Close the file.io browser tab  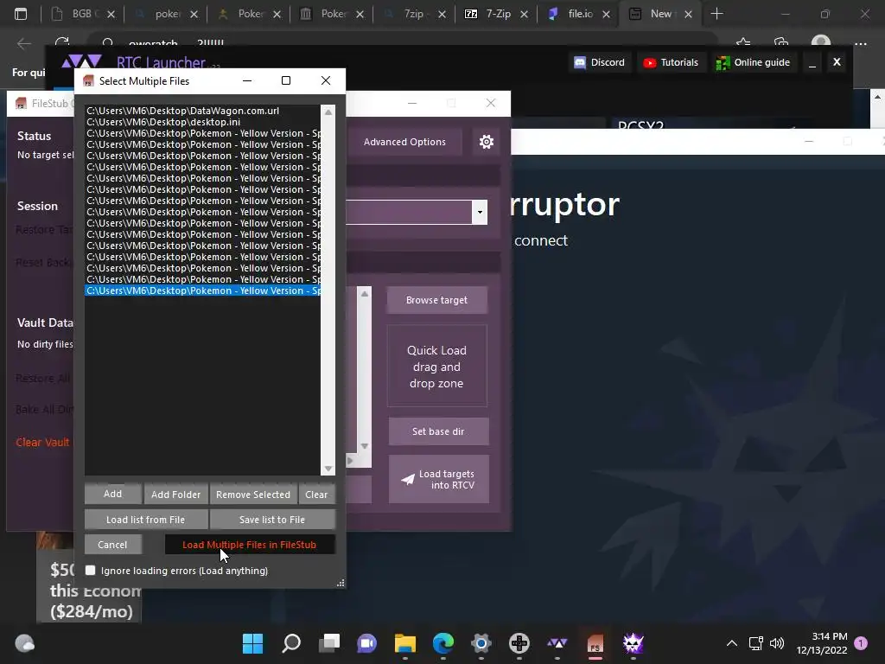606,15
